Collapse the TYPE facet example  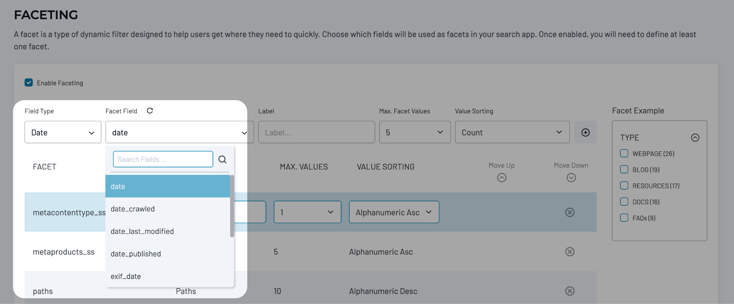pyautogui.click(x=695, y=138)
